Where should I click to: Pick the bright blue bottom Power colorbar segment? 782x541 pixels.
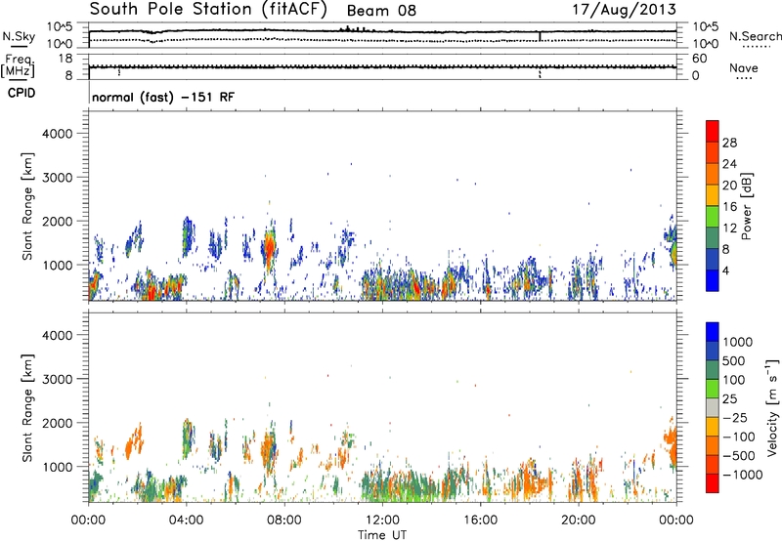tap(713, 280)
